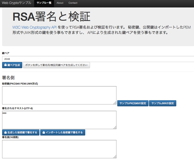Click the ボタンを押して署名用/検証用鍵ペアを生成してください status box

[x=56, y=65]
